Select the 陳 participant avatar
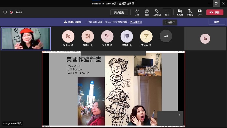The height and width of the screenshot is (128, 227). [x=127, y=36]
